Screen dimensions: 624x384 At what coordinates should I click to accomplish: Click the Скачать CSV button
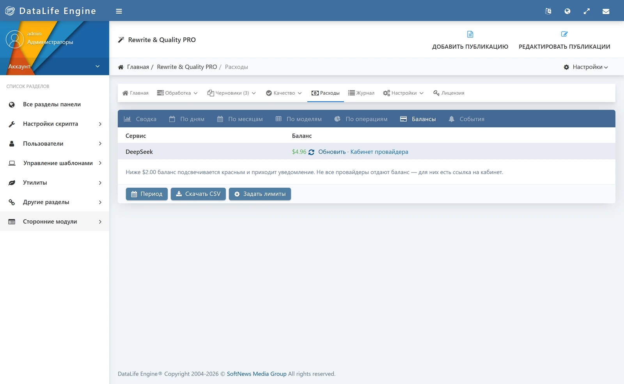198,194
